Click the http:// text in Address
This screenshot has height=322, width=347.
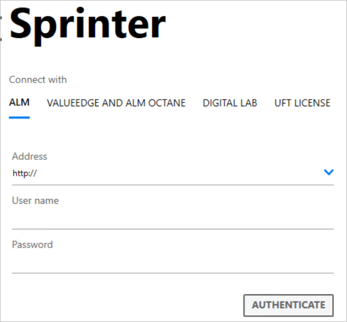25,173
